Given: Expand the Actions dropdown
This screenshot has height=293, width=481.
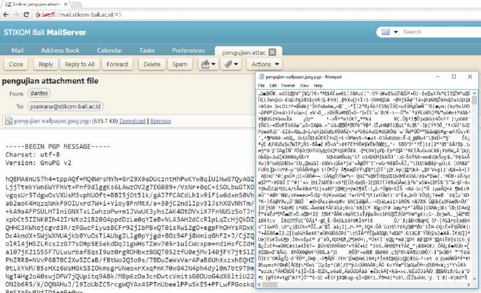Looking at the screenshot, I should (265, 64).
